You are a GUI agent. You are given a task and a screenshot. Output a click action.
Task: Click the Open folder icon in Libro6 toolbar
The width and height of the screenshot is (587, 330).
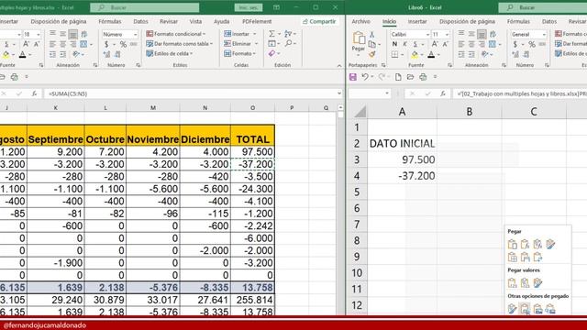click(410, 77)
